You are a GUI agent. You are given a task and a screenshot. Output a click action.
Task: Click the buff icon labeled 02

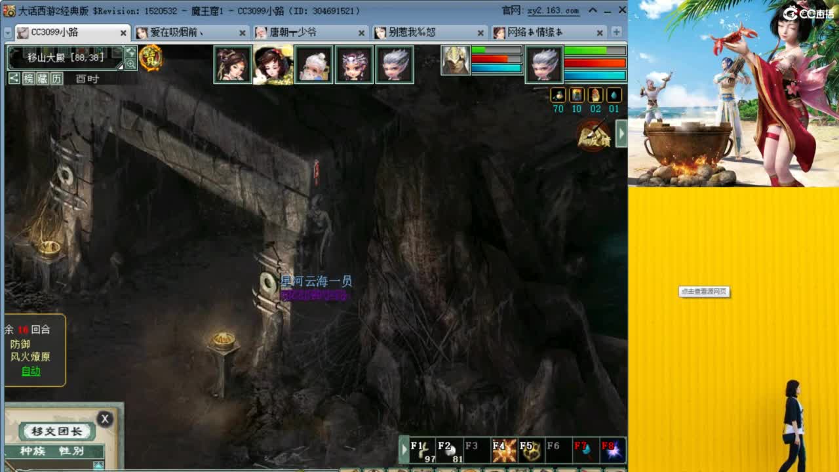pos(595,95)
